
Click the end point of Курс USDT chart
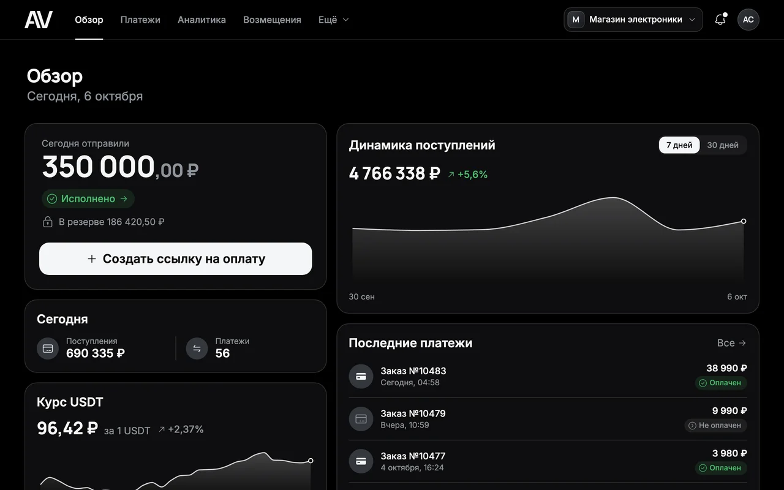[x=311, y=461]
